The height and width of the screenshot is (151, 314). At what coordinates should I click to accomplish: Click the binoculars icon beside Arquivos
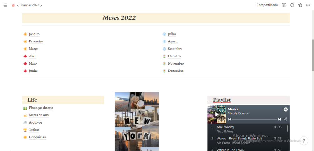(x=25, y=123)
